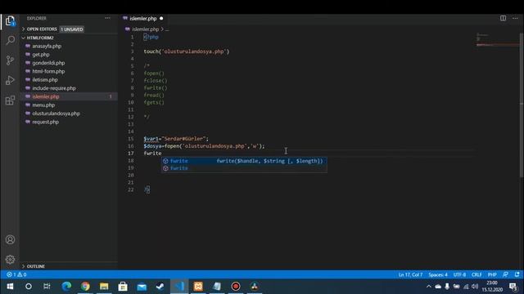This screenshot has height=294, width=524.
Task: Open the red screen recorder taskbar icon
Action: pyautogui.click(x=236, y=287)
